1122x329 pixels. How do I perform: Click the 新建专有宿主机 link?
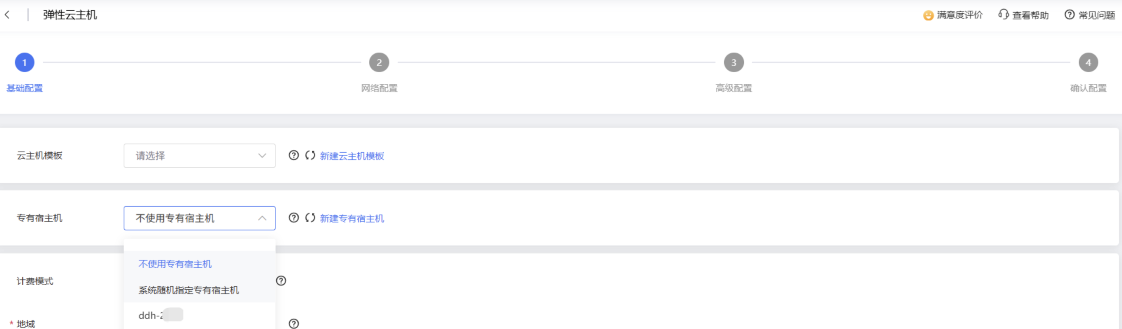click(352, 218)
